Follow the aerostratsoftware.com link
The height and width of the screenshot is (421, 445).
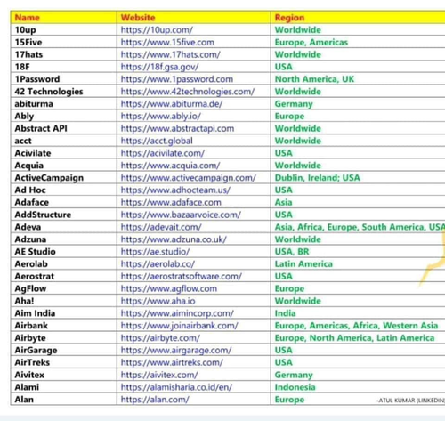[182, 276]
